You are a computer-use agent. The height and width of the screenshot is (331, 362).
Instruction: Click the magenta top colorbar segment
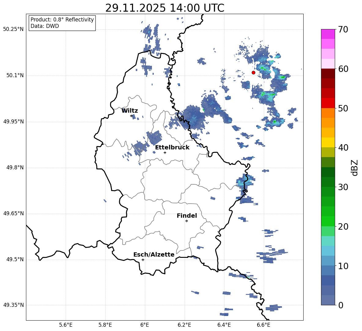click(328, 34)
